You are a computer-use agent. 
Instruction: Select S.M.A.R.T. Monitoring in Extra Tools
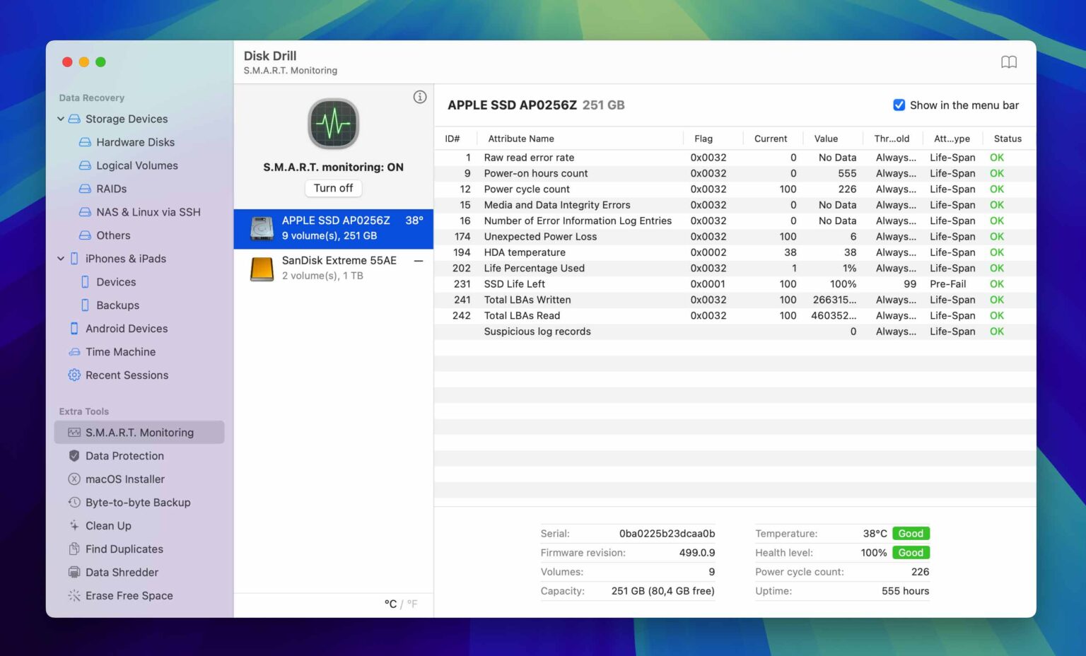(139, 432)
